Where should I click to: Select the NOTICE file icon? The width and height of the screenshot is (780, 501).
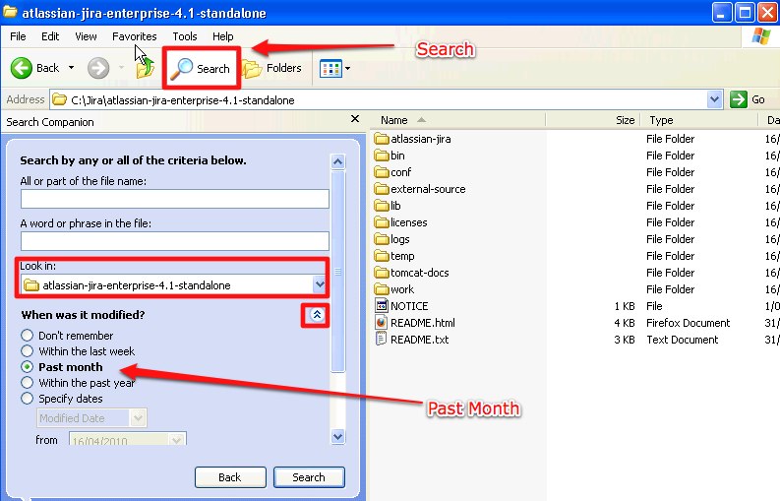382,306
